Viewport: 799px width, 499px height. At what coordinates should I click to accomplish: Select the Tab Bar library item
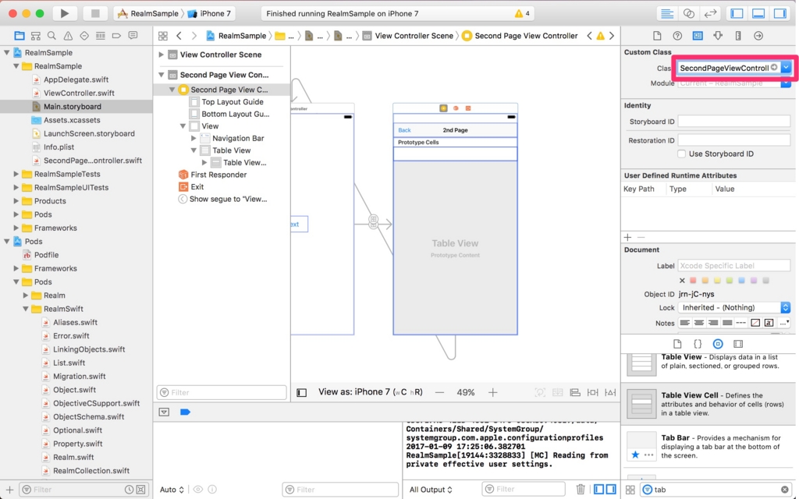pos(710,447)
